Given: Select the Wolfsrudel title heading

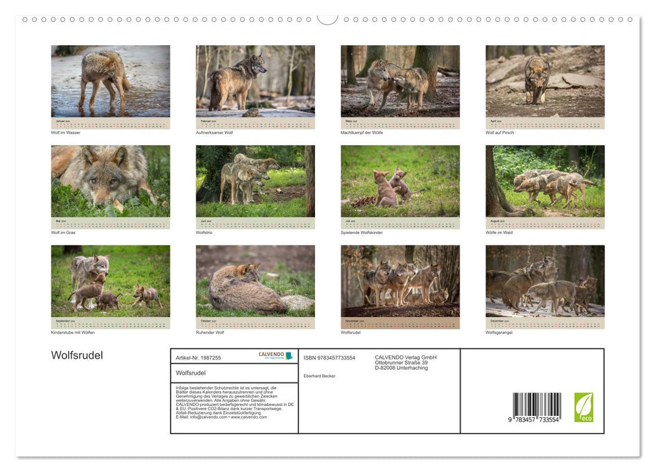Looking at the screenshot, I should click(76, 354).
